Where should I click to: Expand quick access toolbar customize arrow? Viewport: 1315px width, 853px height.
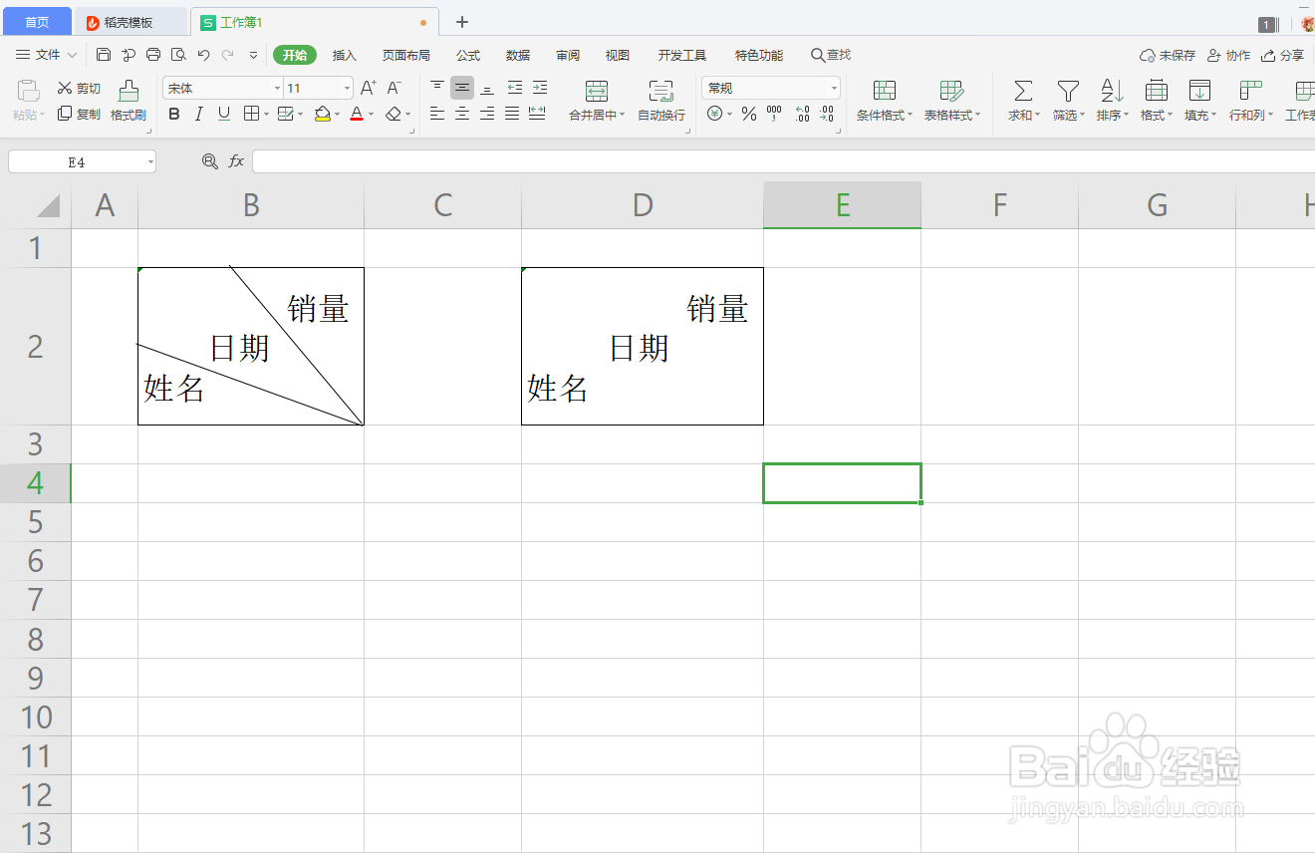pyautogui.click(x=253, y=55)
